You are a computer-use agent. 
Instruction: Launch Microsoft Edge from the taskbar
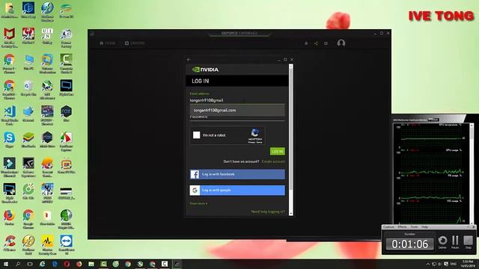[x=55, y=264]
